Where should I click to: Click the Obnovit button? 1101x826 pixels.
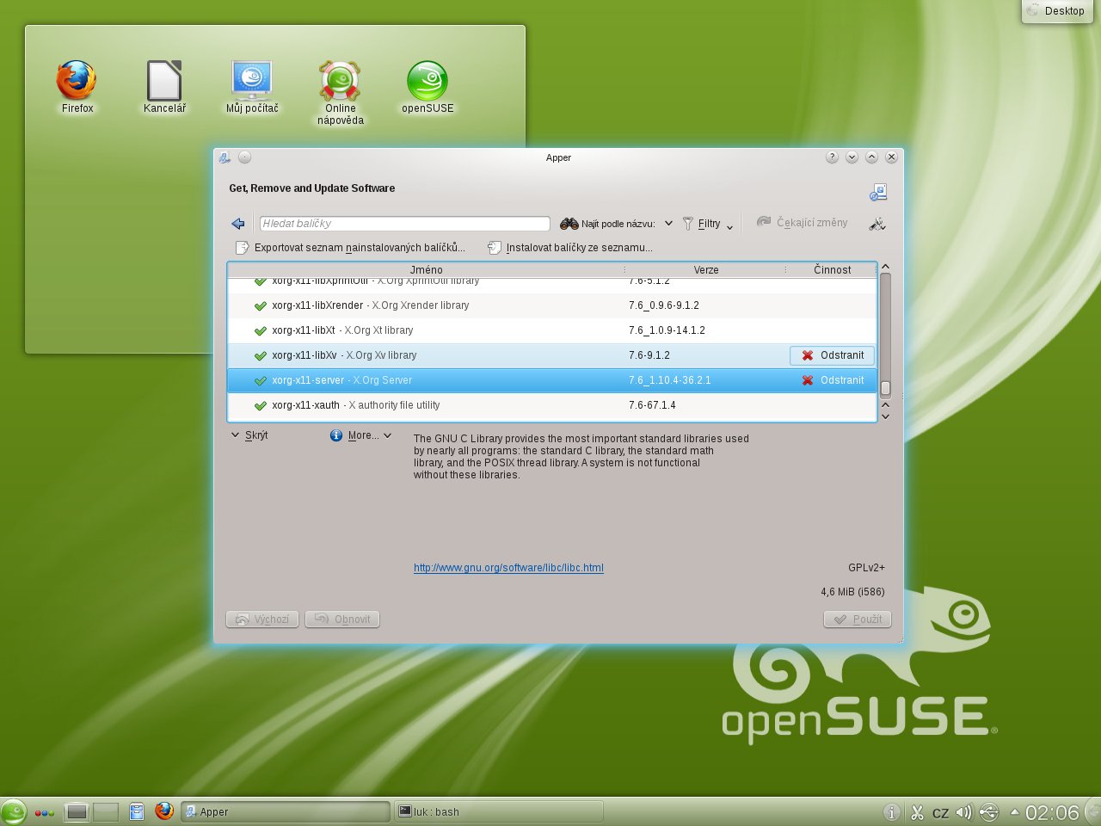(342, 619)
